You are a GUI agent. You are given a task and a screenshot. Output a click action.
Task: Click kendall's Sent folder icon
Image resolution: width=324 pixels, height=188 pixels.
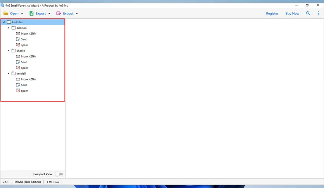[18, 85]
